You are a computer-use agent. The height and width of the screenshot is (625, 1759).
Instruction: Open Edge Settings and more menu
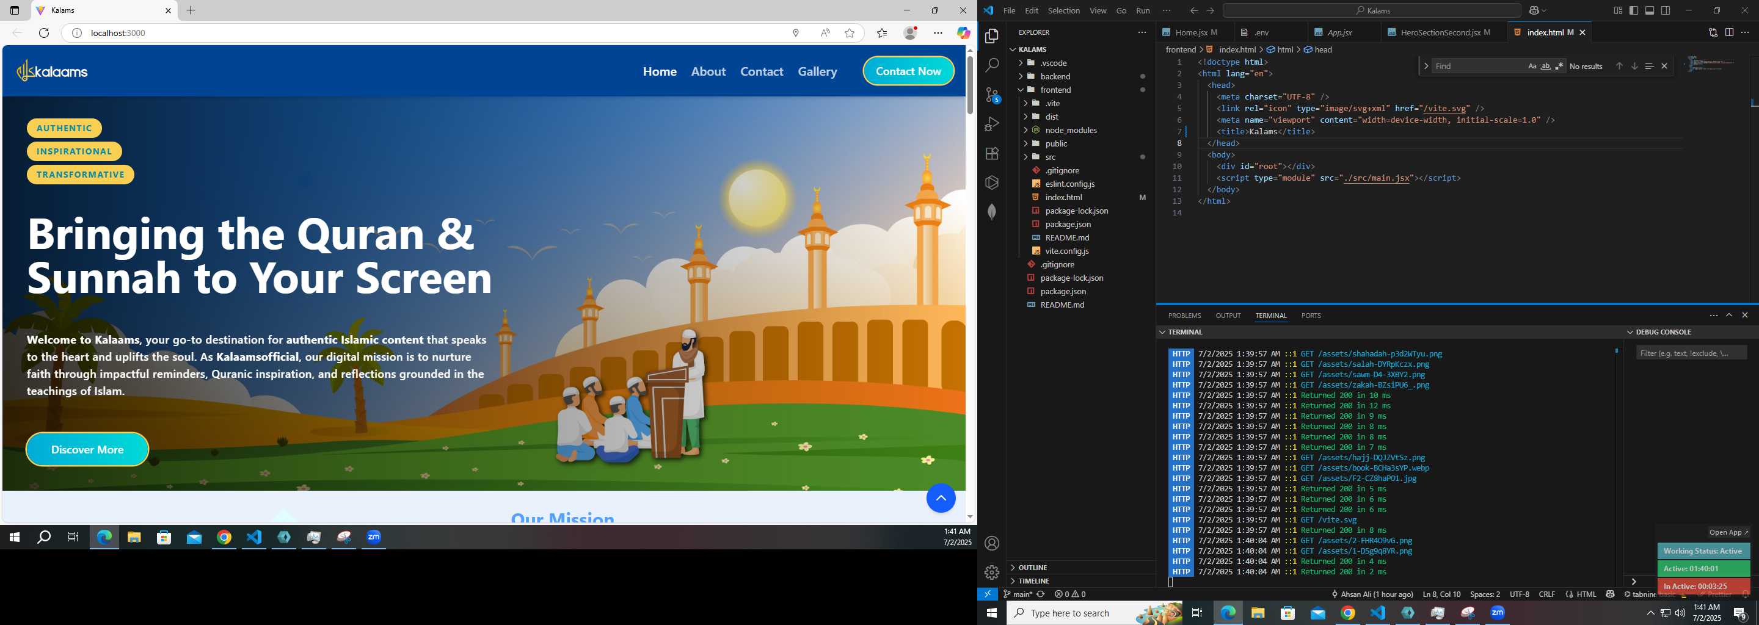tap(938, 33)
